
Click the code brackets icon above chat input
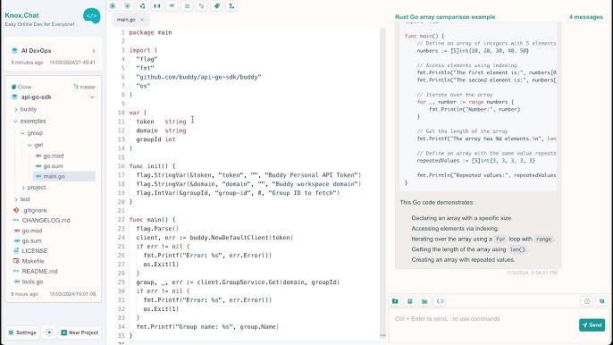[440, 301]
